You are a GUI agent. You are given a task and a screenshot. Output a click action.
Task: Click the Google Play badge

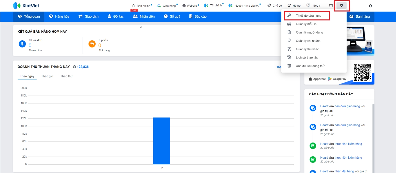337,79
